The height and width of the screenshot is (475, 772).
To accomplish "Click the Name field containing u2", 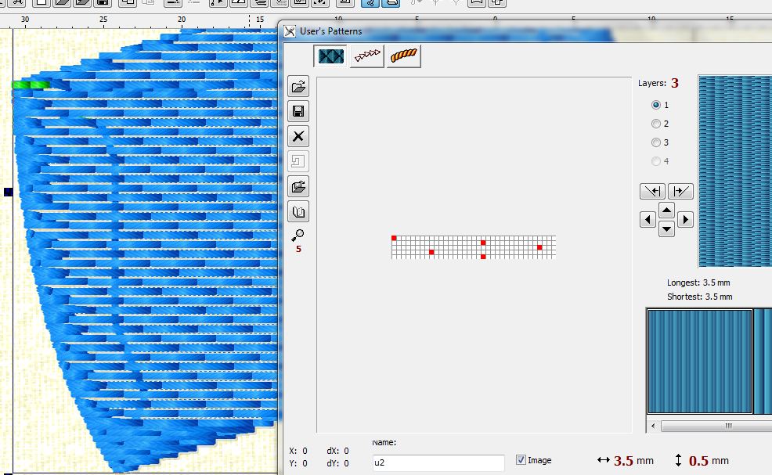I will click(x=438, y=462).
